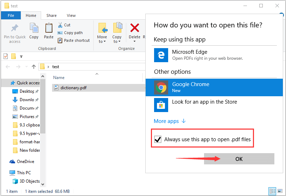Open the 9.3 clipboard folder
This screenshot has width=286, height=196.
pos(26,125)
